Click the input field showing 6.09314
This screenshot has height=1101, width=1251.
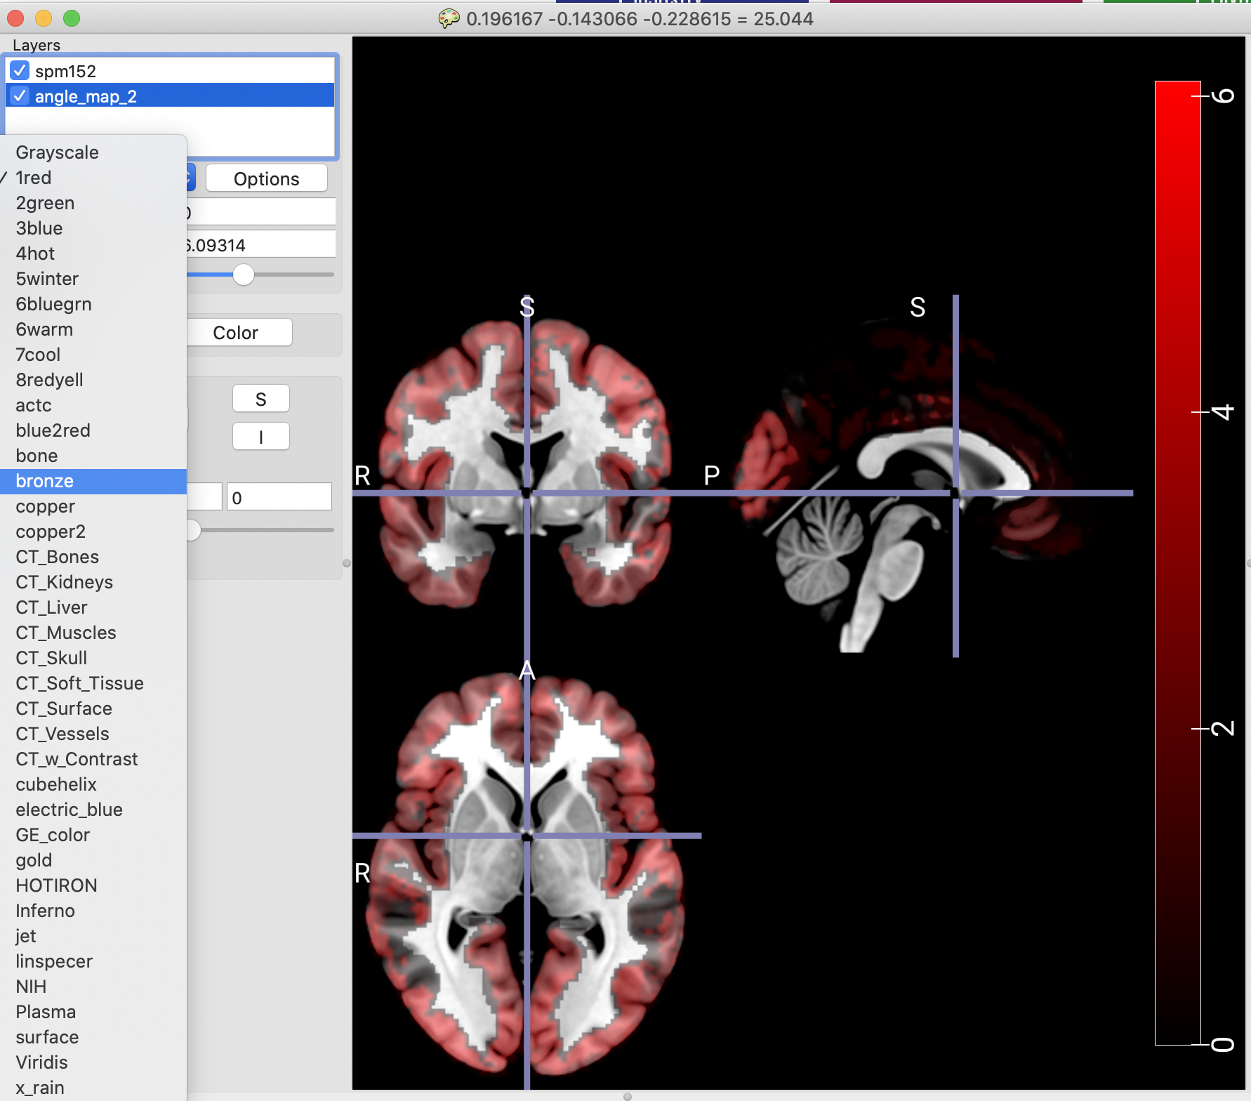pyautogui.click(x=261, y=245)
